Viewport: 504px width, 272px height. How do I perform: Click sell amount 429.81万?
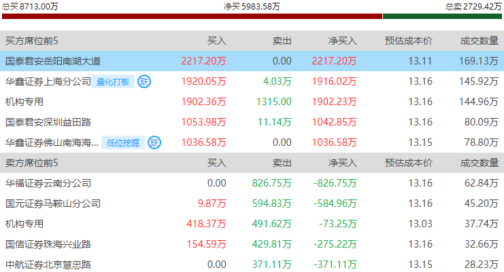(271, 244)
